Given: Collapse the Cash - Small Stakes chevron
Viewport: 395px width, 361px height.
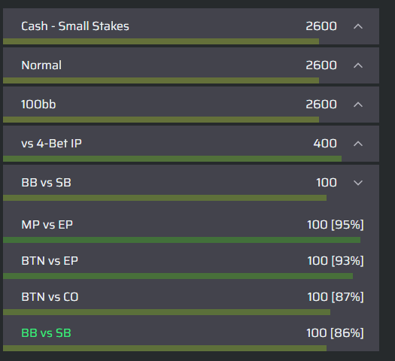Looking at the screenshot, I should click(x=358, y=26).
